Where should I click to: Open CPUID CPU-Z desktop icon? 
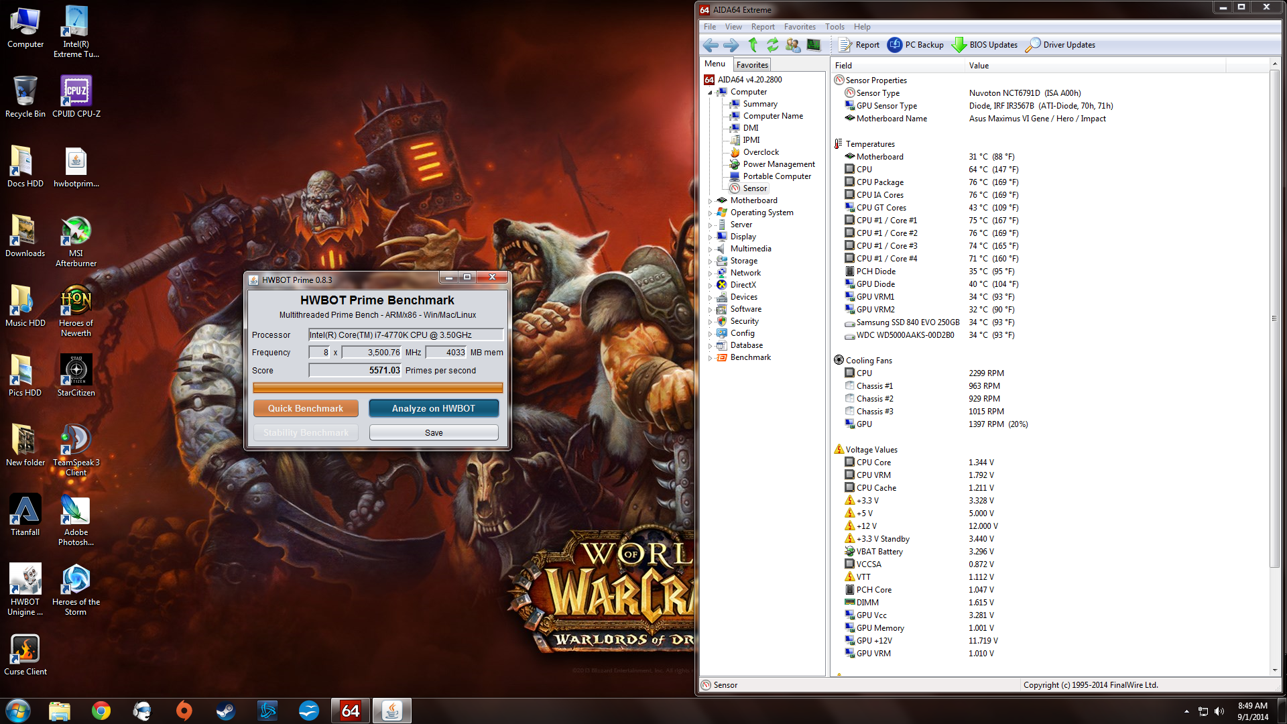76,97
